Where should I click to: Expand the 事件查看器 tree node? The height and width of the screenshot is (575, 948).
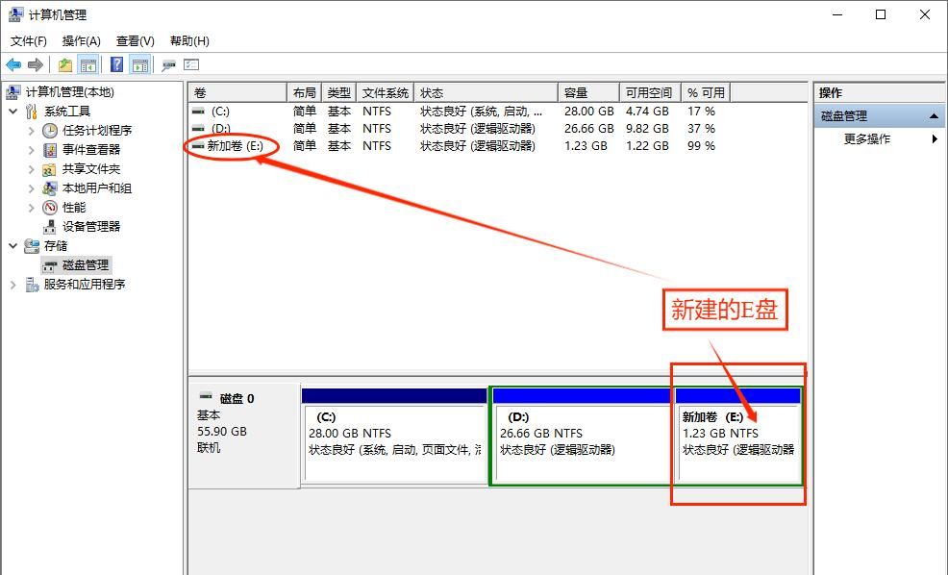coord(31,150)
